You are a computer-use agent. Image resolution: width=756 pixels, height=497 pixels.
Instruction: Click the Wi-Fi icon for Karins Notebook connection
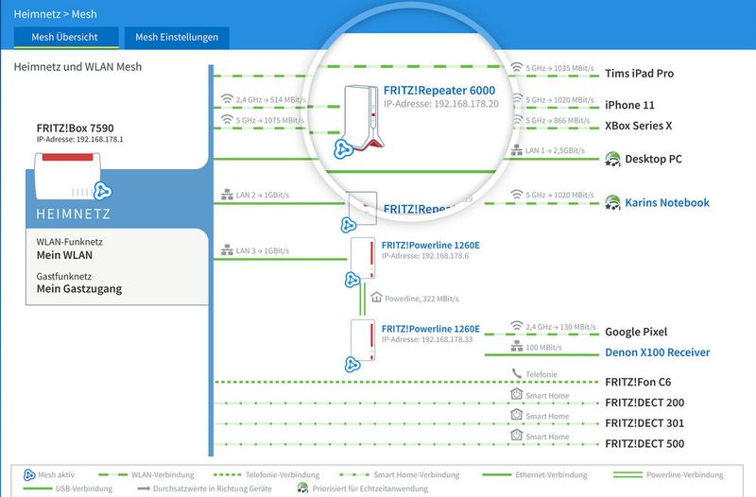click(x=516, y=195)
